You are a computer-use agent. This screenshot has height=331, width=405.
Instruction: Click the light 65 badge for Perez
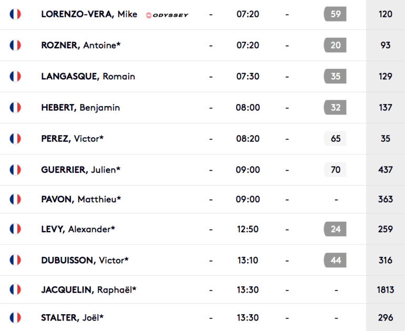point(335,139)
